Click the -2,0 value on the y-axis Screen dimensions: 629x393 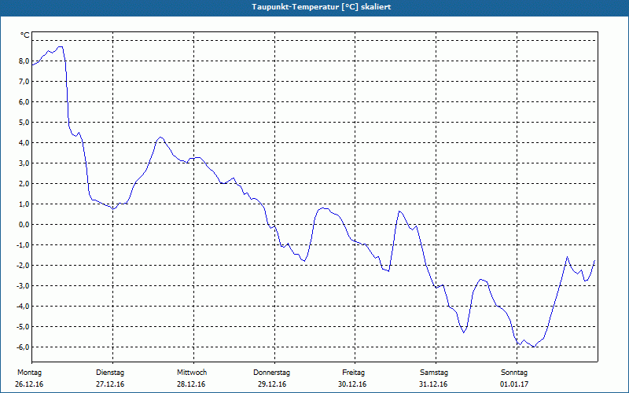coord(23,266)
